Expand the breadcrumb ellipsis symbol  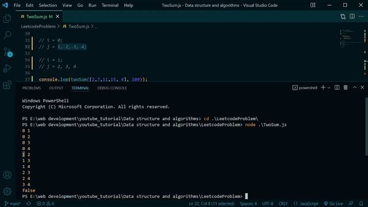(x=97, y=26)
